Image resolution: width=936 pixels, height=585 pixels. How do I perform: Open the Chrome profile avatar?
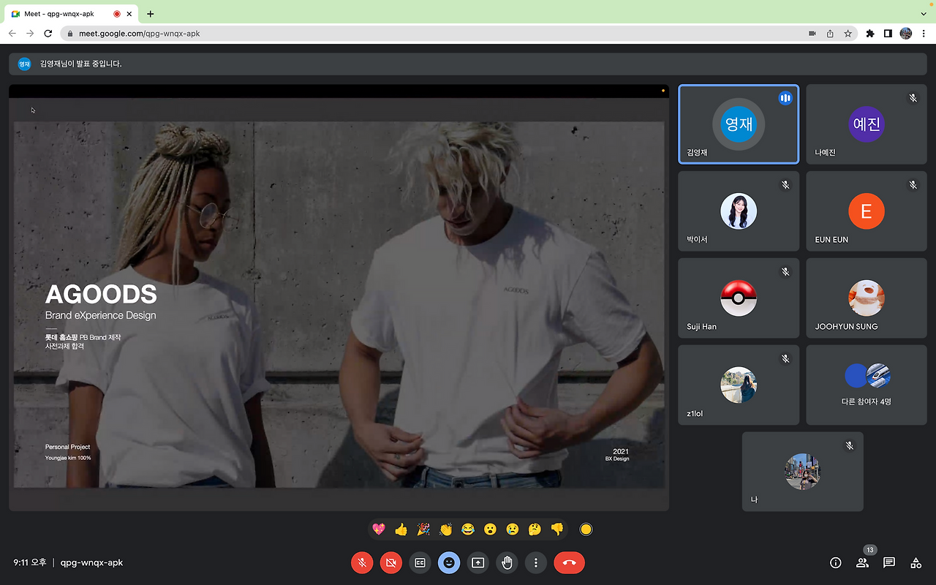[x=906, y=34]
